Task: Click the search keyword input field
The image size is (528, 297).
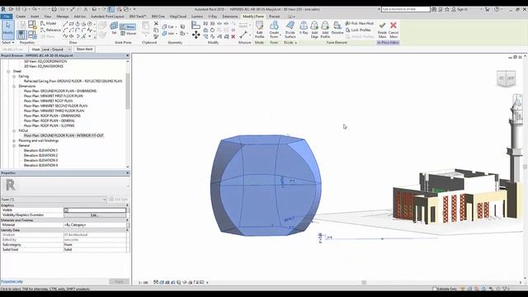Action: 405,9
